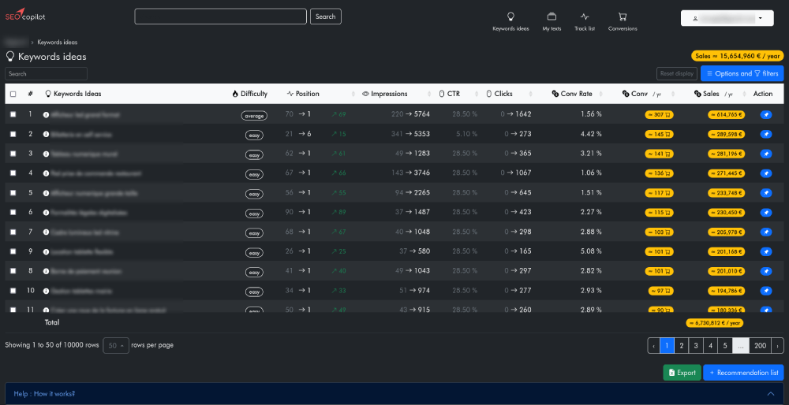Viewport: 789px width, 405px height.
Task: Click info icon on row 2
Action: pos(46,134)
